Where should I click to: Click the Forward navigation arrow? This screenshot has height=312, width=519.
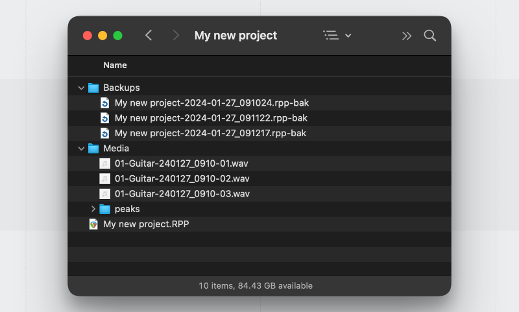(176, 36)
